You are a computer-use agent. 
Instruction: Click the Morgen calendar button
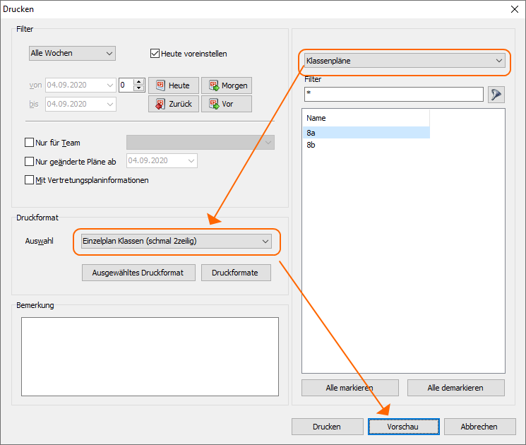[x=227, y=85]
